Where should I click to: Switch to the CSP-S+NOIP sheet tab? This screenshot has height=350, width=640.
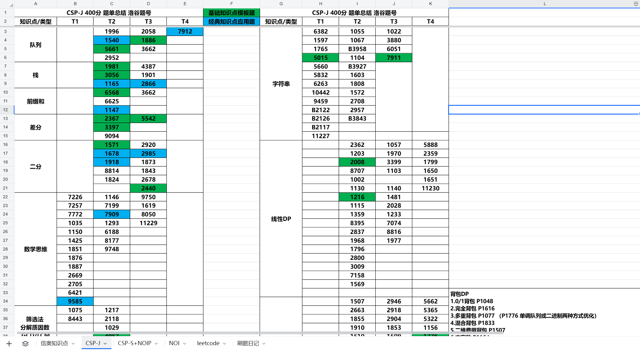[x=134, y=343]
